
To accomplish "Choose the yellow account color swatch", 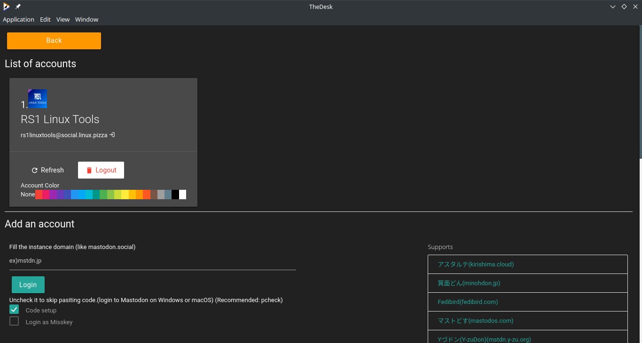I will [125, 195].
